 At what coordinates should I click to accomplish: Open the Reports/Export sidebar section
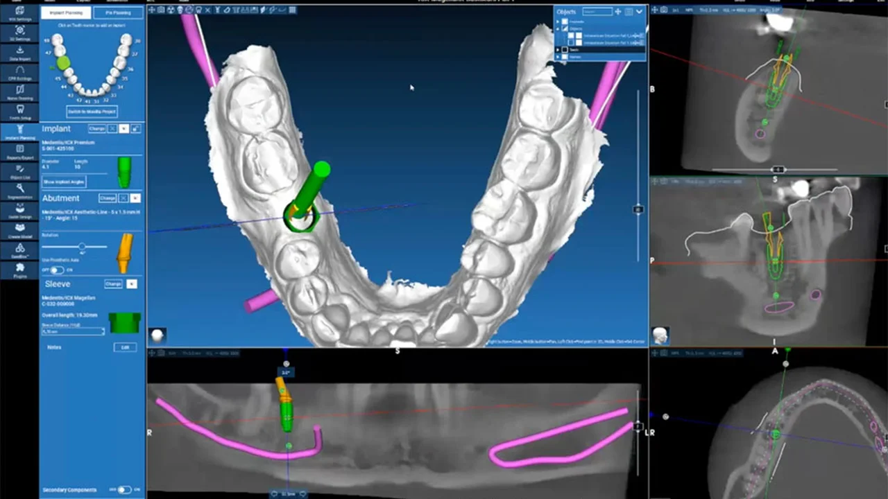pos(19,150)
